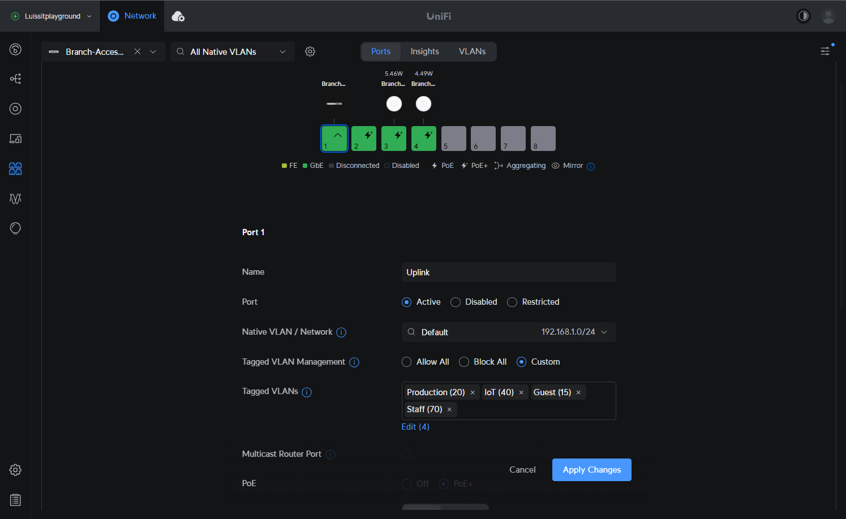Open the waveform-shaped sidebar icon
Viewport: 846px width, 519px height.
coord(15,198)
